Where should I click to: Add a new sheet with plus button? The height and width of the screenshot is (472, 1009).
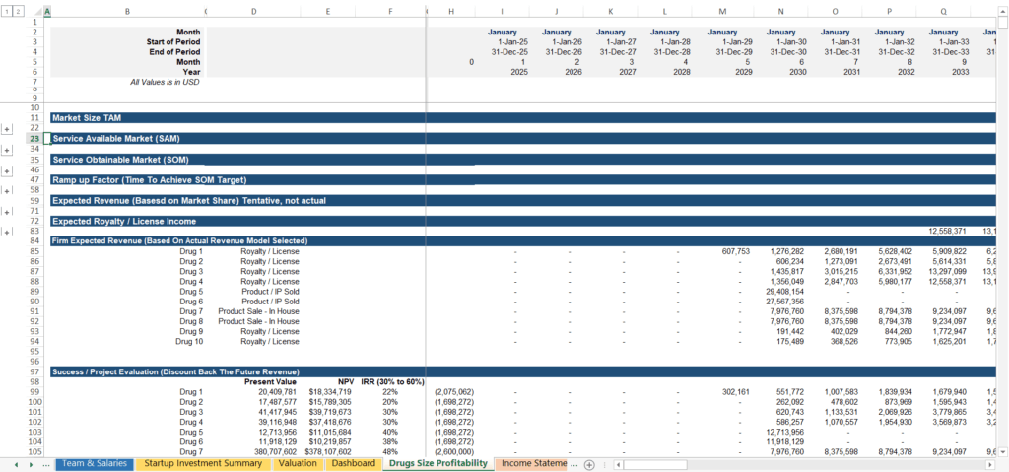[589, 464]
